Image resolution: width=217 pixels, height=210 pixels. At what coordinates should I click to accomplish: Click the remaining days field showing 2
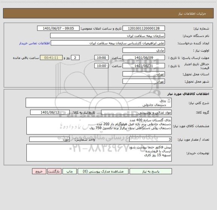[x=75, y=58]
